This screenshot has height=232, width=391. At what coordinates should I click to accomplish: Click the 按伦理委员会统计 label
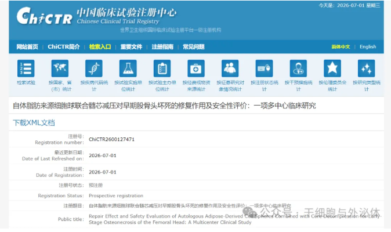(x=332, y=86)
